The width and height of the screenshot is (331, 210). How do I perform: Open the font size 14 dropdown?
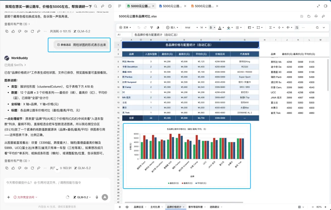click(x=203, y=28)
